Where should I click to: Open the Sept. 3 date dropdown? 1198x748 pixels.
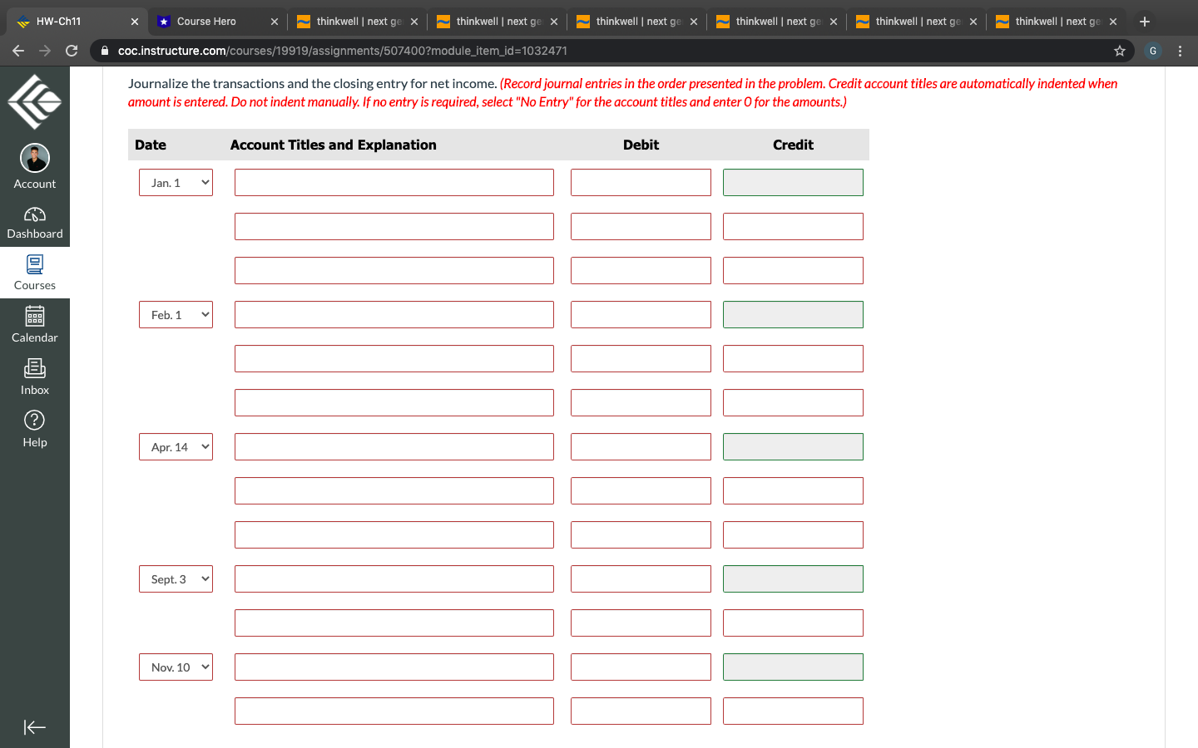176,579
